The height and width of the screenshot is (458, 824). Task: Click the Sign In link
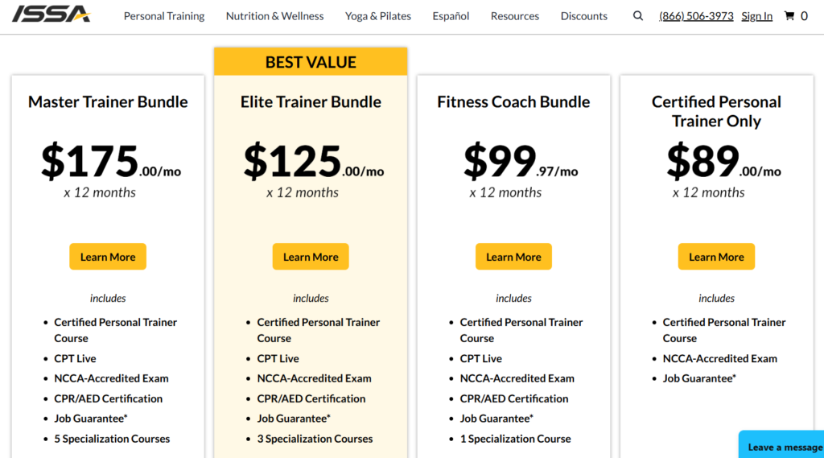pyautogui.click(x=756, y=16)
